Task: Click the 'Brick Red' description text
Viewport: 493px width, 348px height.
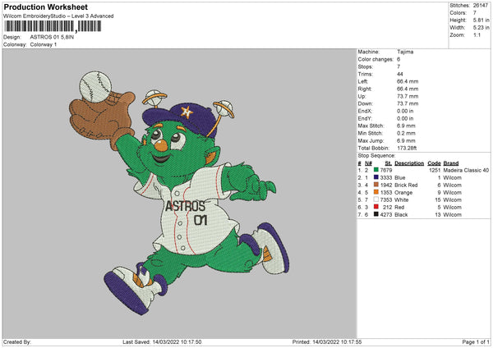Action: click(x=406, y=185)
